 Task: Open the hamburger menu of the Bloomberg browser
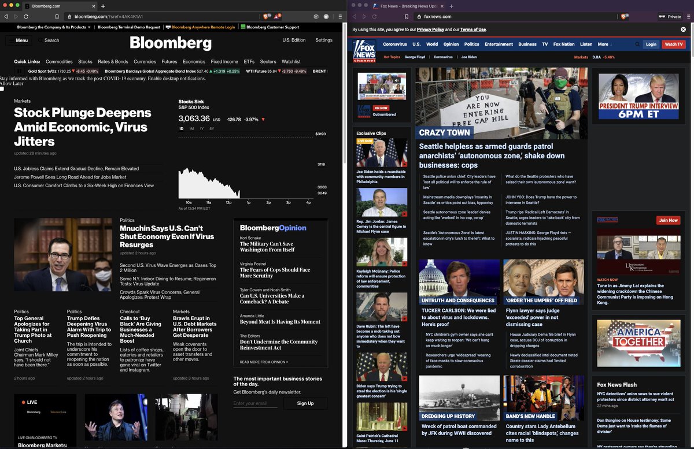point(341,17)
